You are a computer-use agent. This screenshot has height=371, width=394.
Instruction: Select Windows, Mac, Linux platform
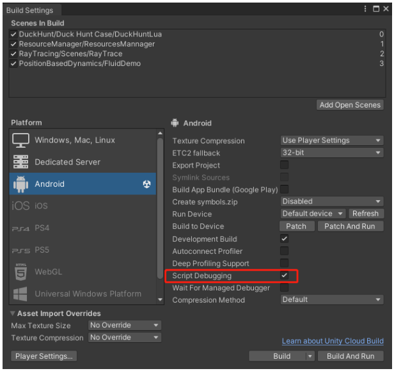tap(83, 140)
